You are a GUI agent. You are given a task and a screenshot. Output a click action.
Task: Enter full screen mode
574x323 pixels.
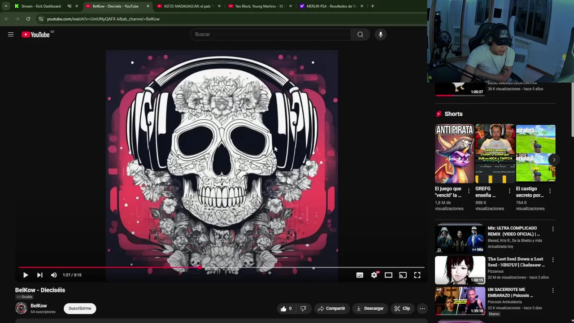point(417,275)
